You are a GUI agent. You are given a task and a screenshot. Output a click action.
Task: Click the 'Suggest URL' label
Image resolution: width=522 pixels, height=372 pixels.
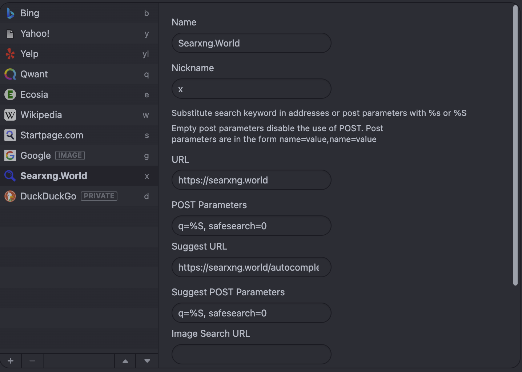[199, 246]
